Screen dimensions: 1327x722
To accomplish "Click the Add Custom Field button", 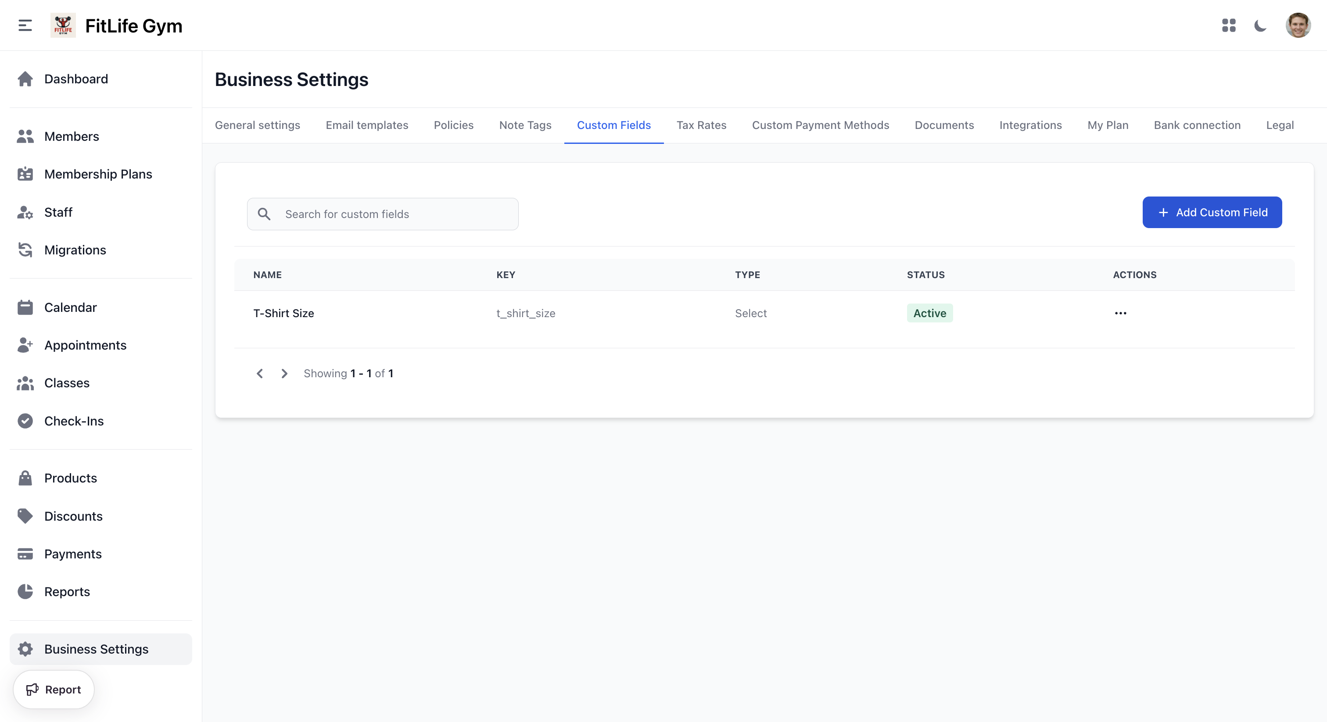I will (1212, 212).
